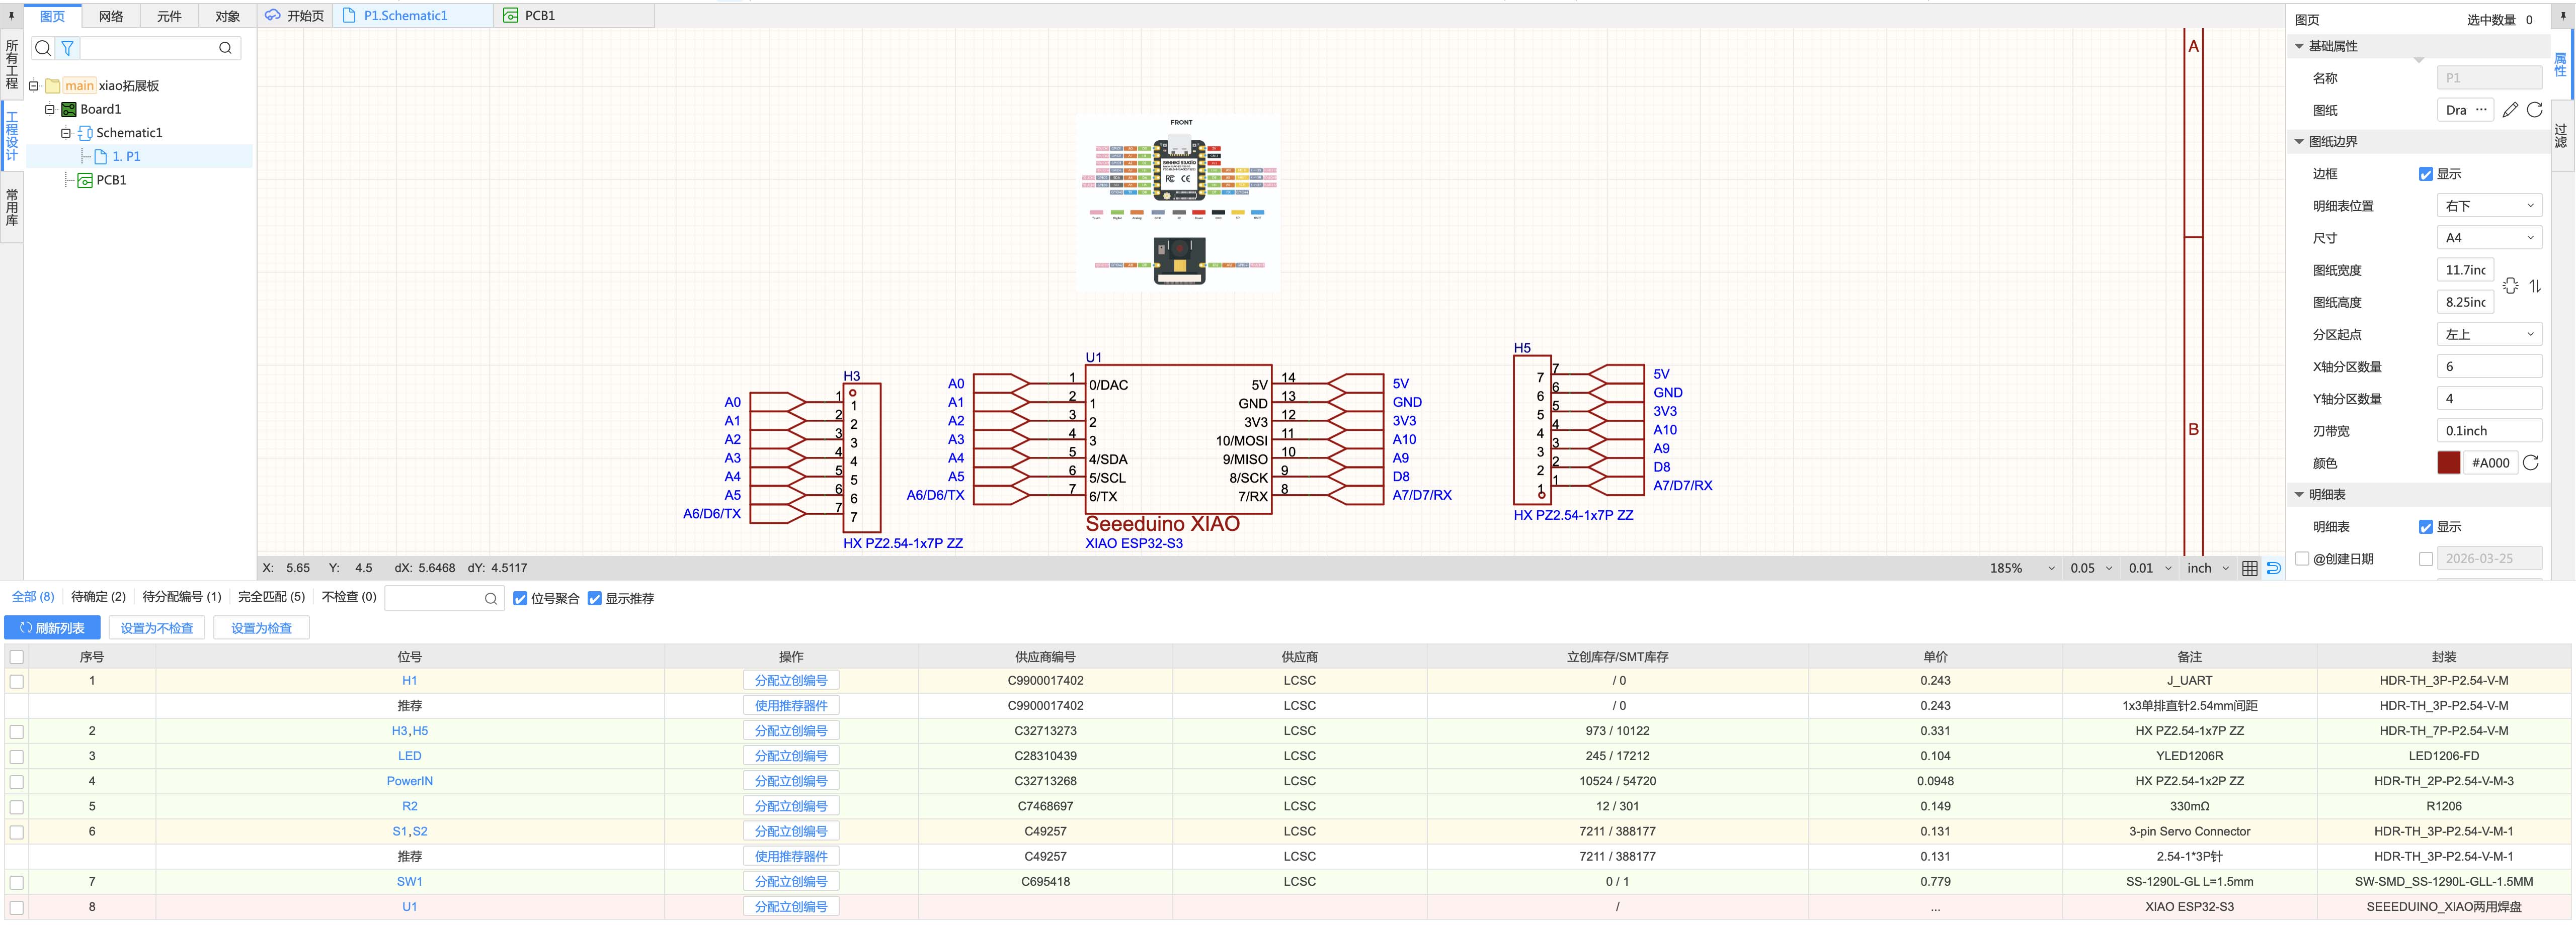Click the right search icon in project search box
Viewport: 2576px width, 928px height.
tap(225, 48)
